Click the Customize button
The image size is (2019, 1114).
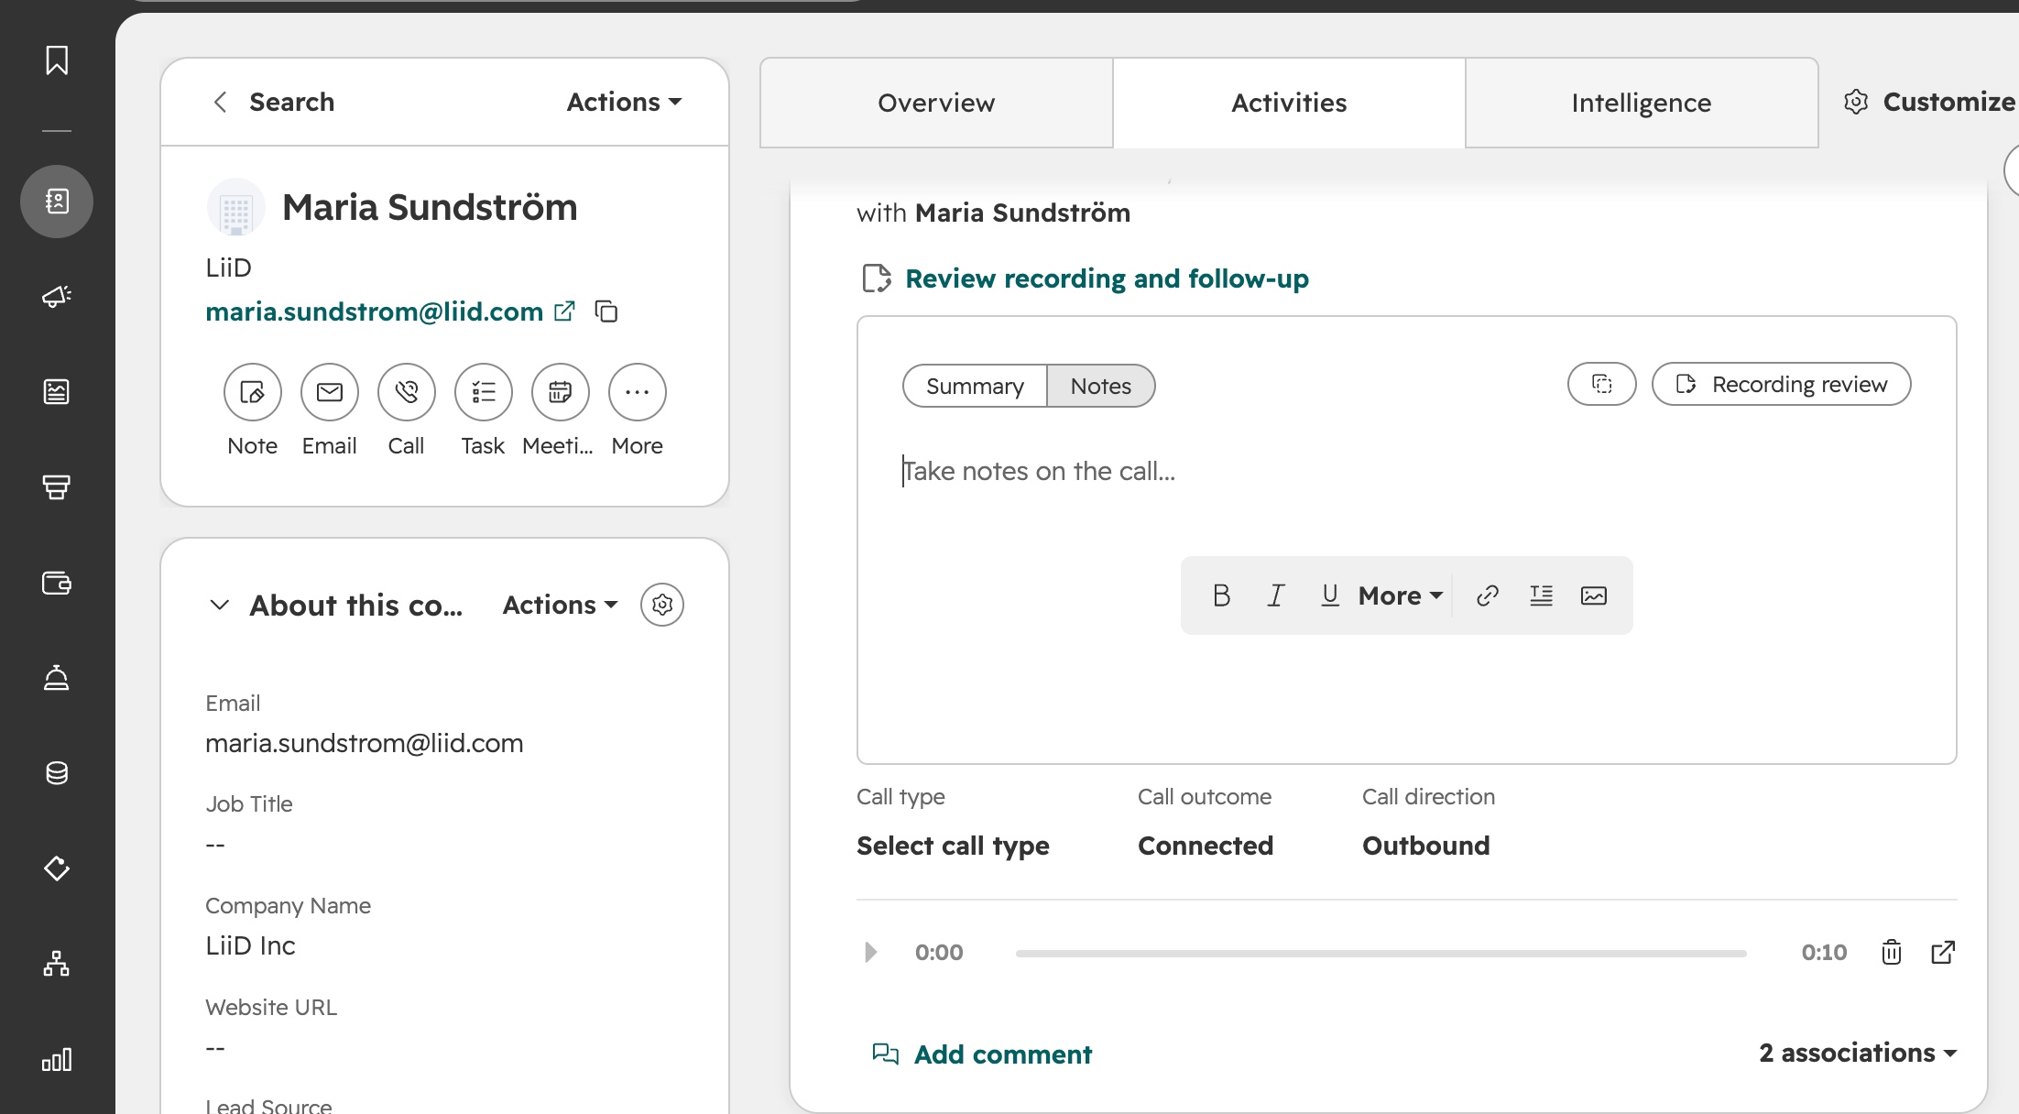1930,102
